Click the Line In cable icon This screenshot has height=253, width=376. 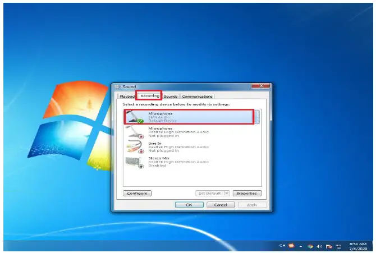click(135, 147)
